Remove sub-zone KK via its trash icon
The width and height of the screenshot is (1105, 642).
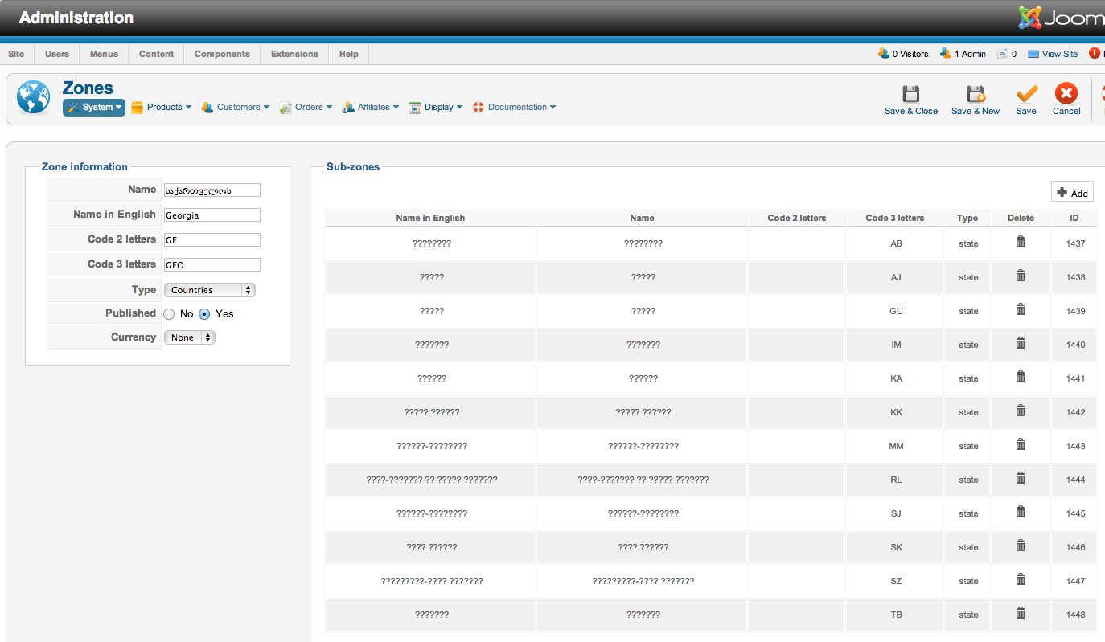1020,411
